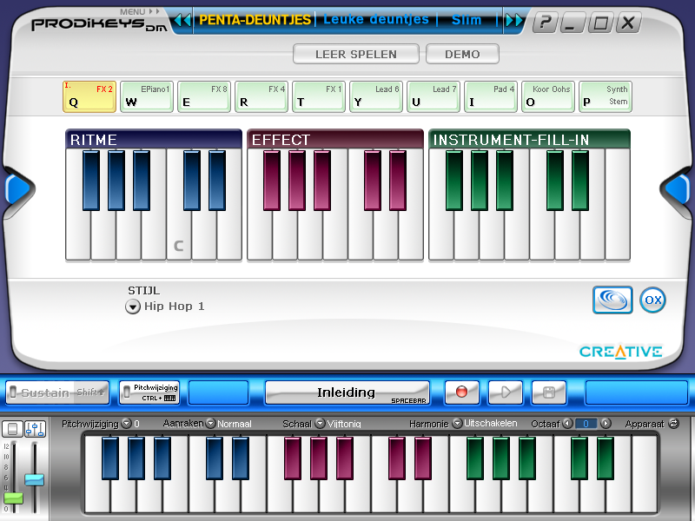Select the Y key Lead 6 instrument
695x521 pixels.
pos(376,96)
